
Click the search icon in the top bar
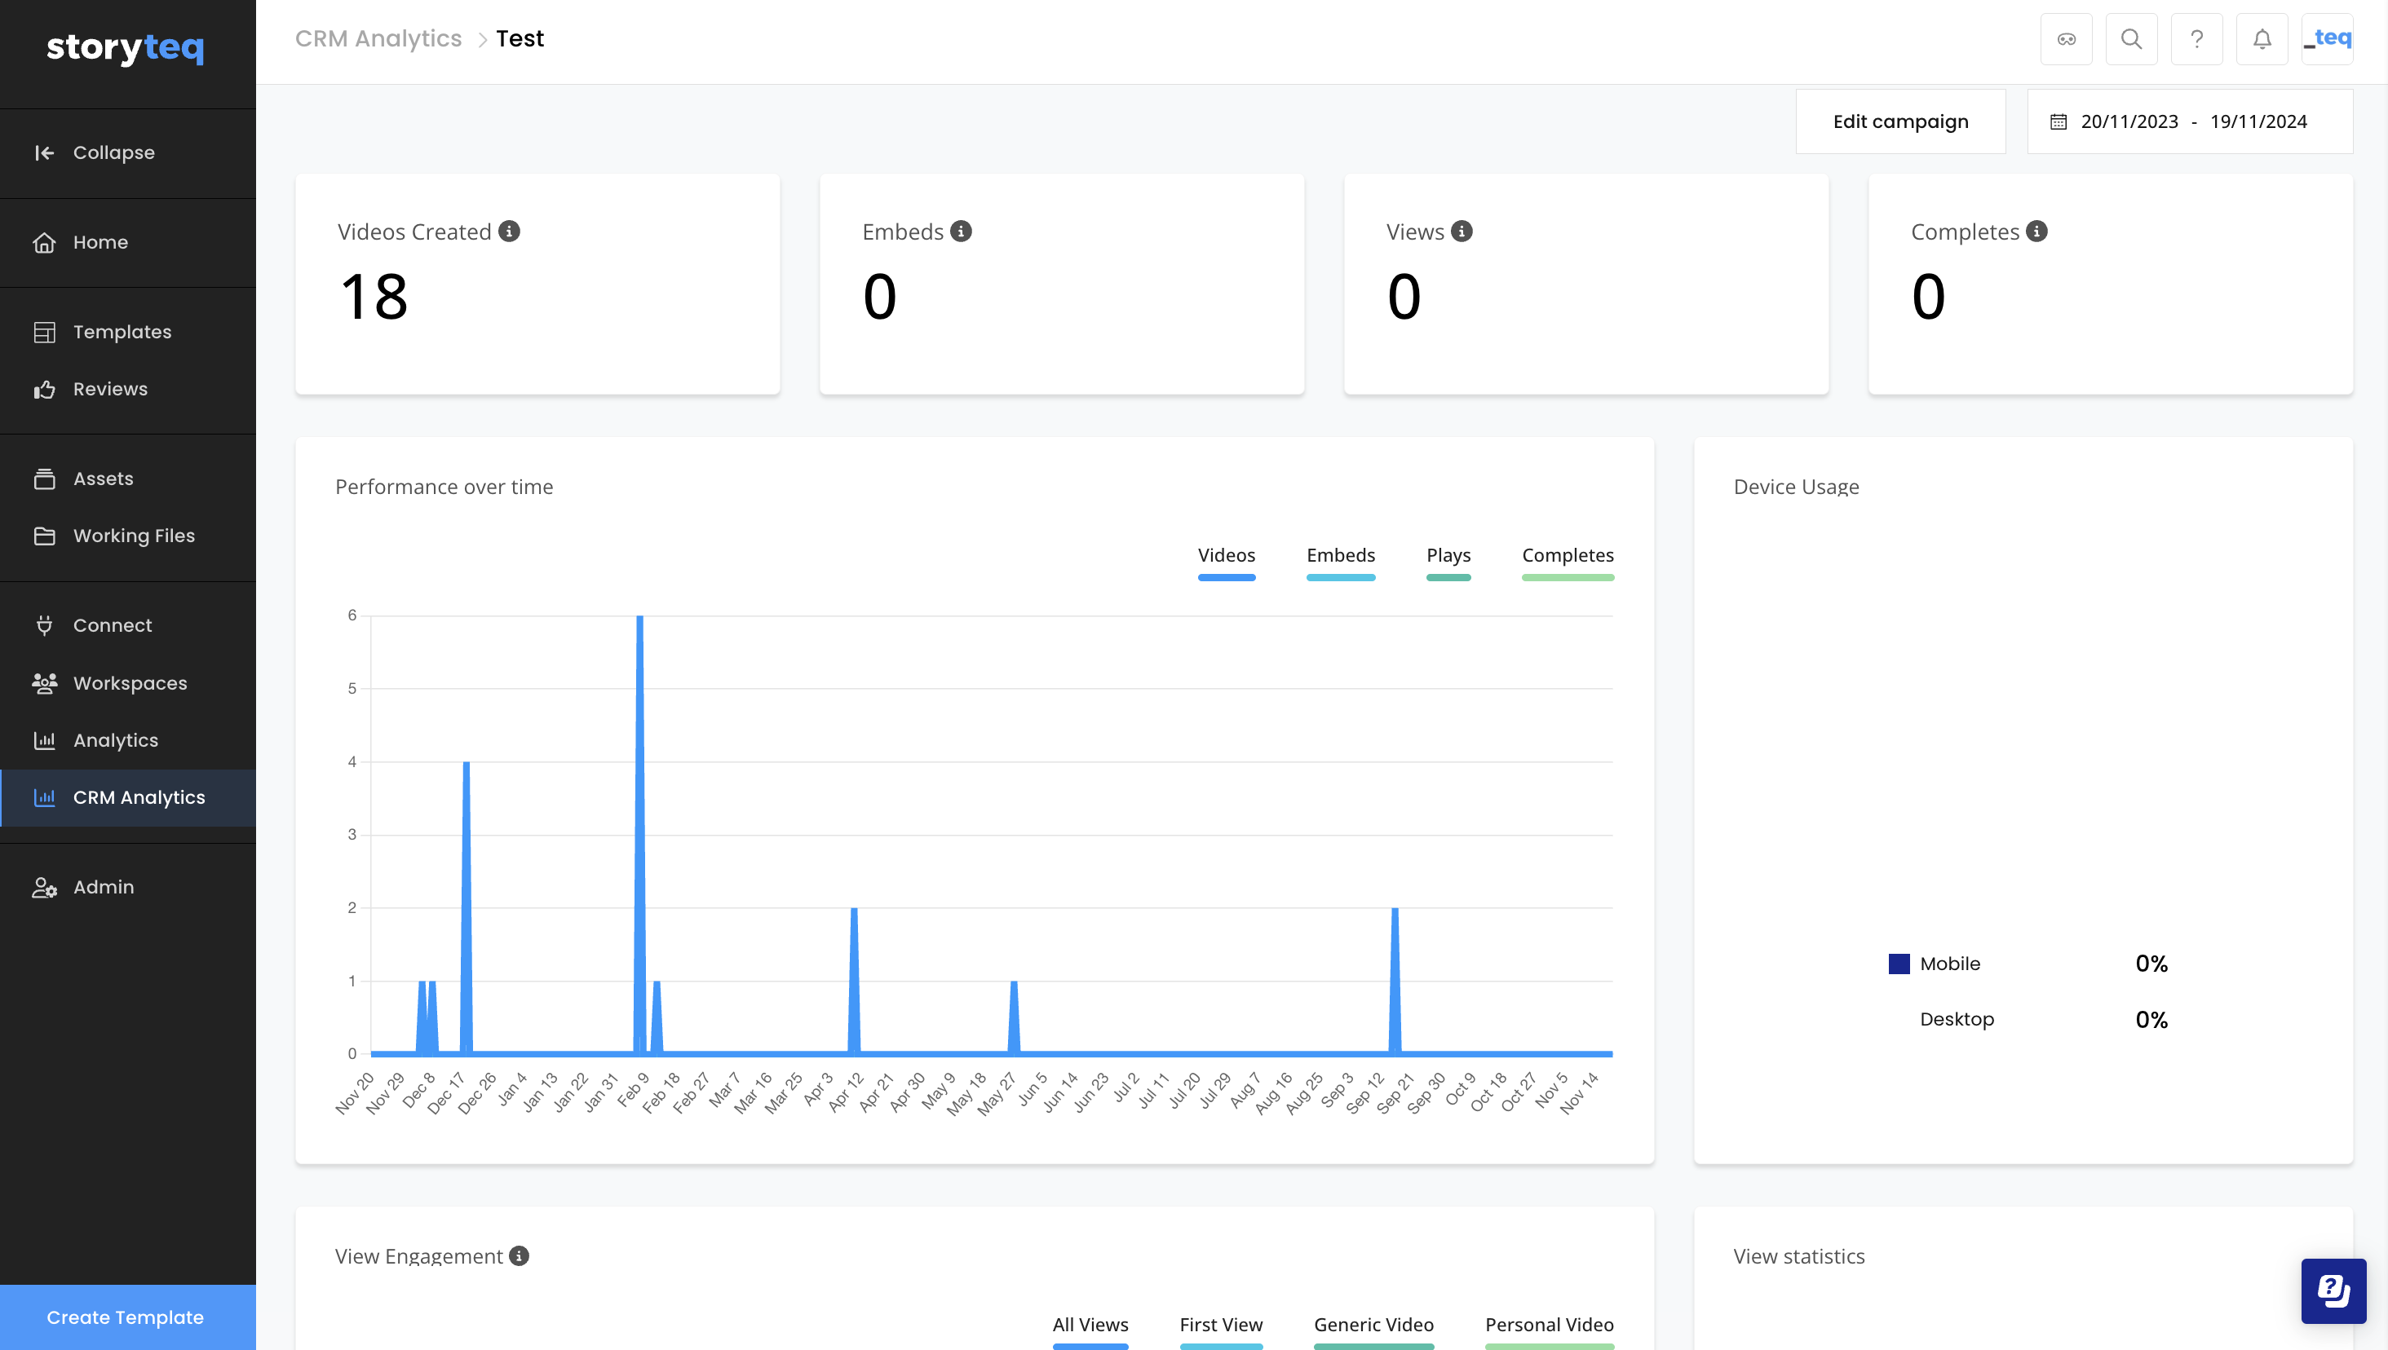tap(2130, 37)
